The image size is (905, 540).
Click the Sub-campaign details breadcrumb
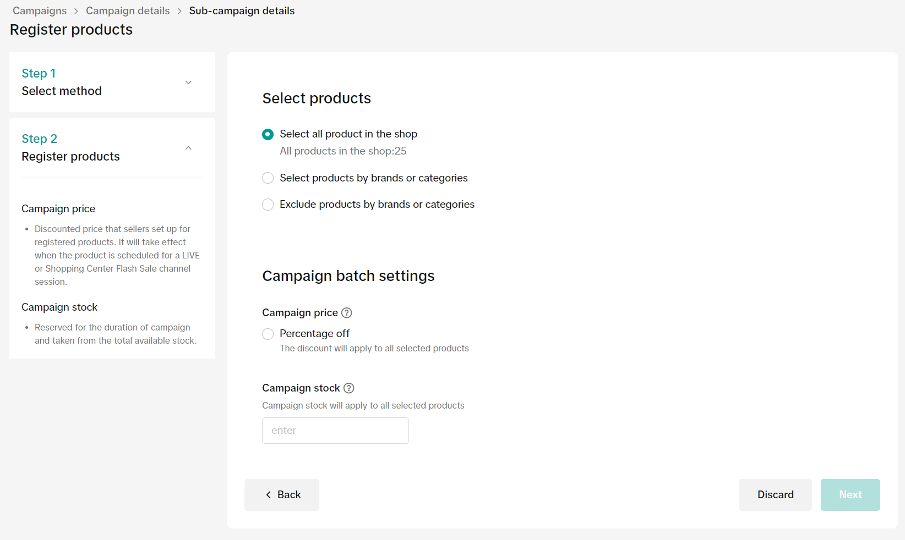[242, 11]
